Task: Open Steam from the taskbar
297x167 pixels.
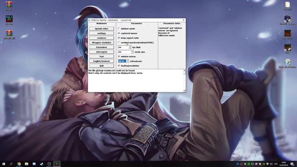Action: pos(42,164)
